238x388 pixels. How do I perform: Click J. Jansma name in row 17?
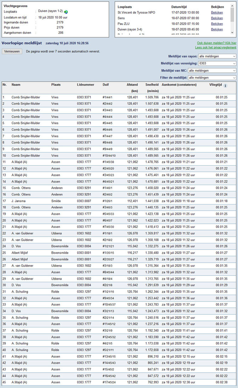click(18, 201)
